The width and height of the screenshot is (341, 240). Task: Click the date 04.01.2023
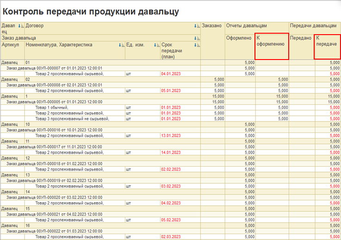171,74
